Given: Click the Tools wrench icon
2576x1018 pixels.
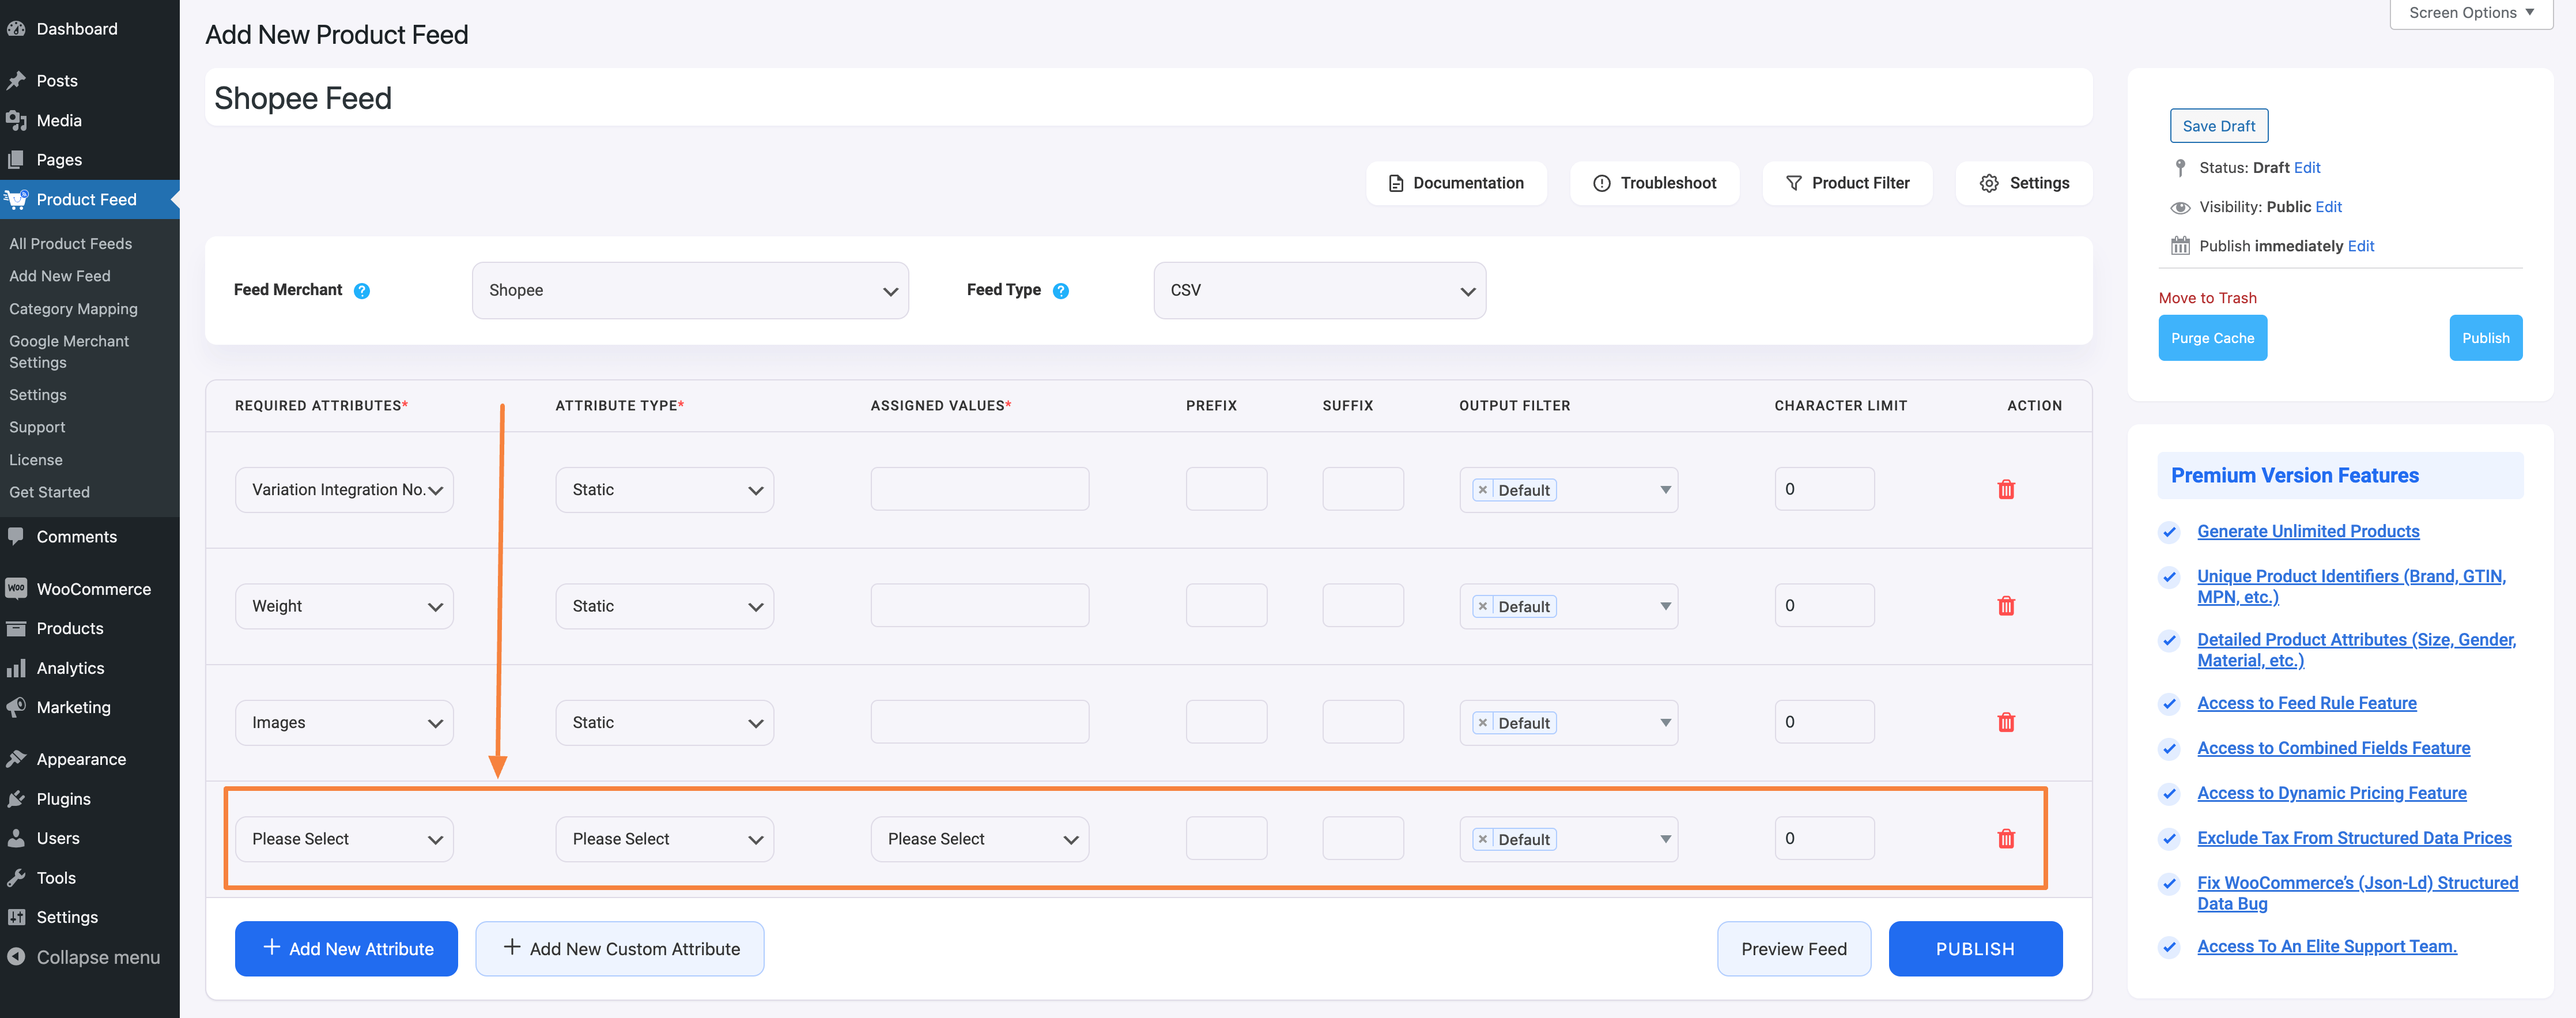Looking at the screenshot, I should 16,878.
